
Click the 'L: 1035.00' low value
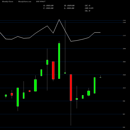(x=69, y=8)
